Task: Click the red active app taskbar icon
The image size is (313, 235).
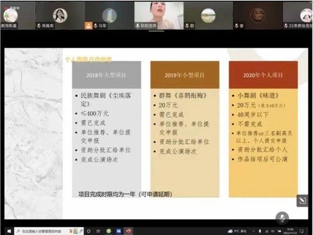Action: (129, 230)
